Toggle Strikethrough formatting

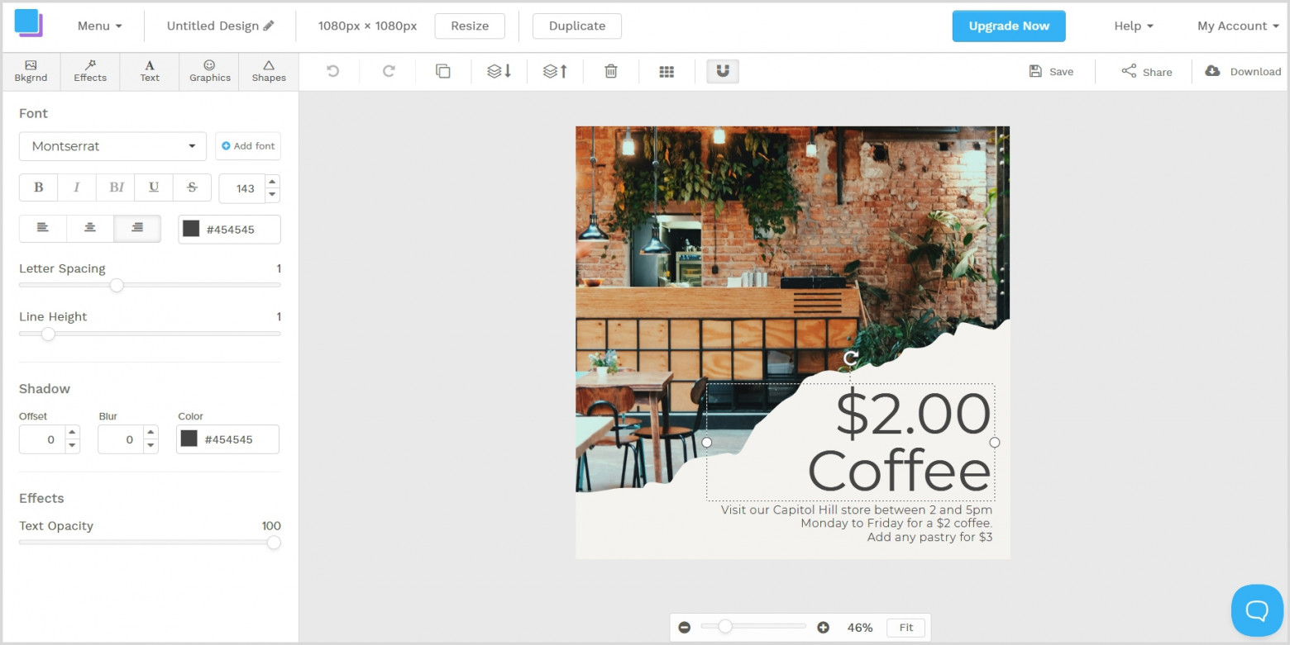(192, 187)
